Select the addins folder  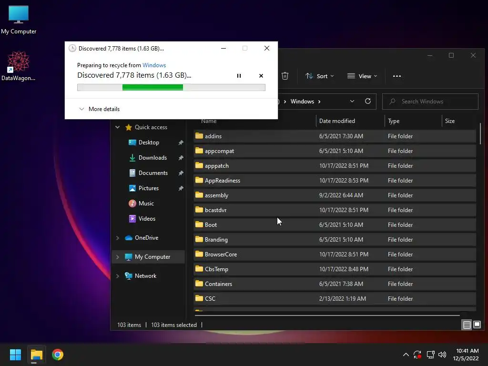(335, 136)
